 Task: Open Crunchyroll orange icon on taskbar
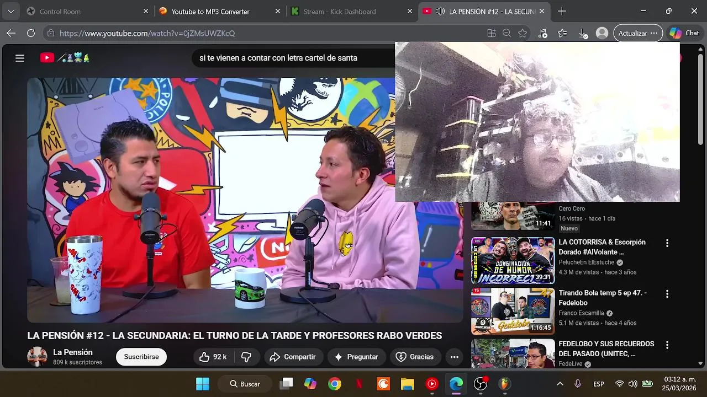(383, 384)
